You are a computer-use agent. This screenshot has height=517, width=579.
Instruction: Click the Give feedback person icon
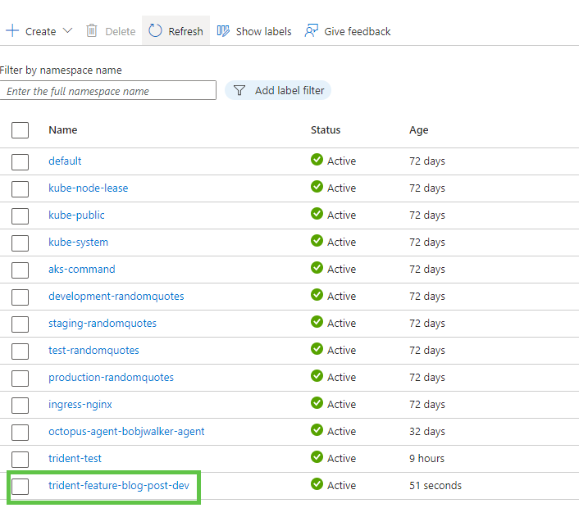(312, 30)
